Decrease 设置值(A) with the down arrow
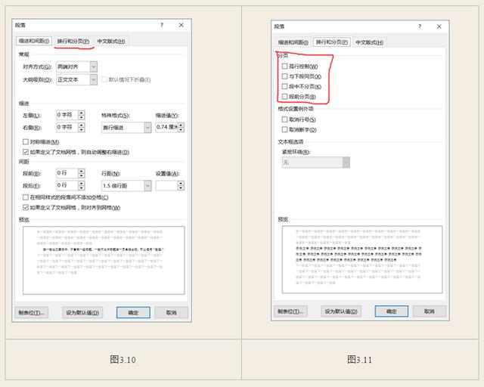 (x=181, y=188)
